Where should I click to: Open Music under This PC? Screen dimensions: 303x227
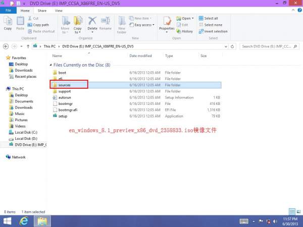click(20, 113)
